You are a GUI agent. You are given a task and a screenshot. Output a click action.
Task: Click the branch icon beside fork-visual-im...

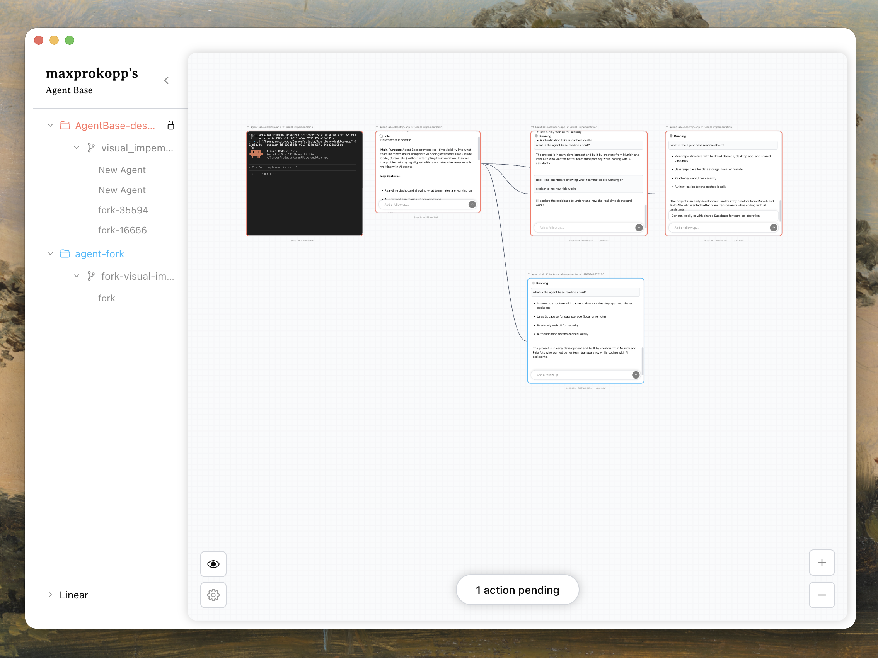tap(91, 276)
